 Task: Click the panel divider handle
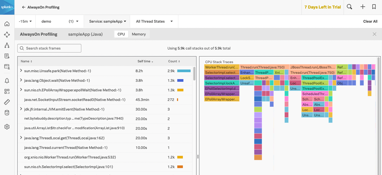click(x=198, y=157)
